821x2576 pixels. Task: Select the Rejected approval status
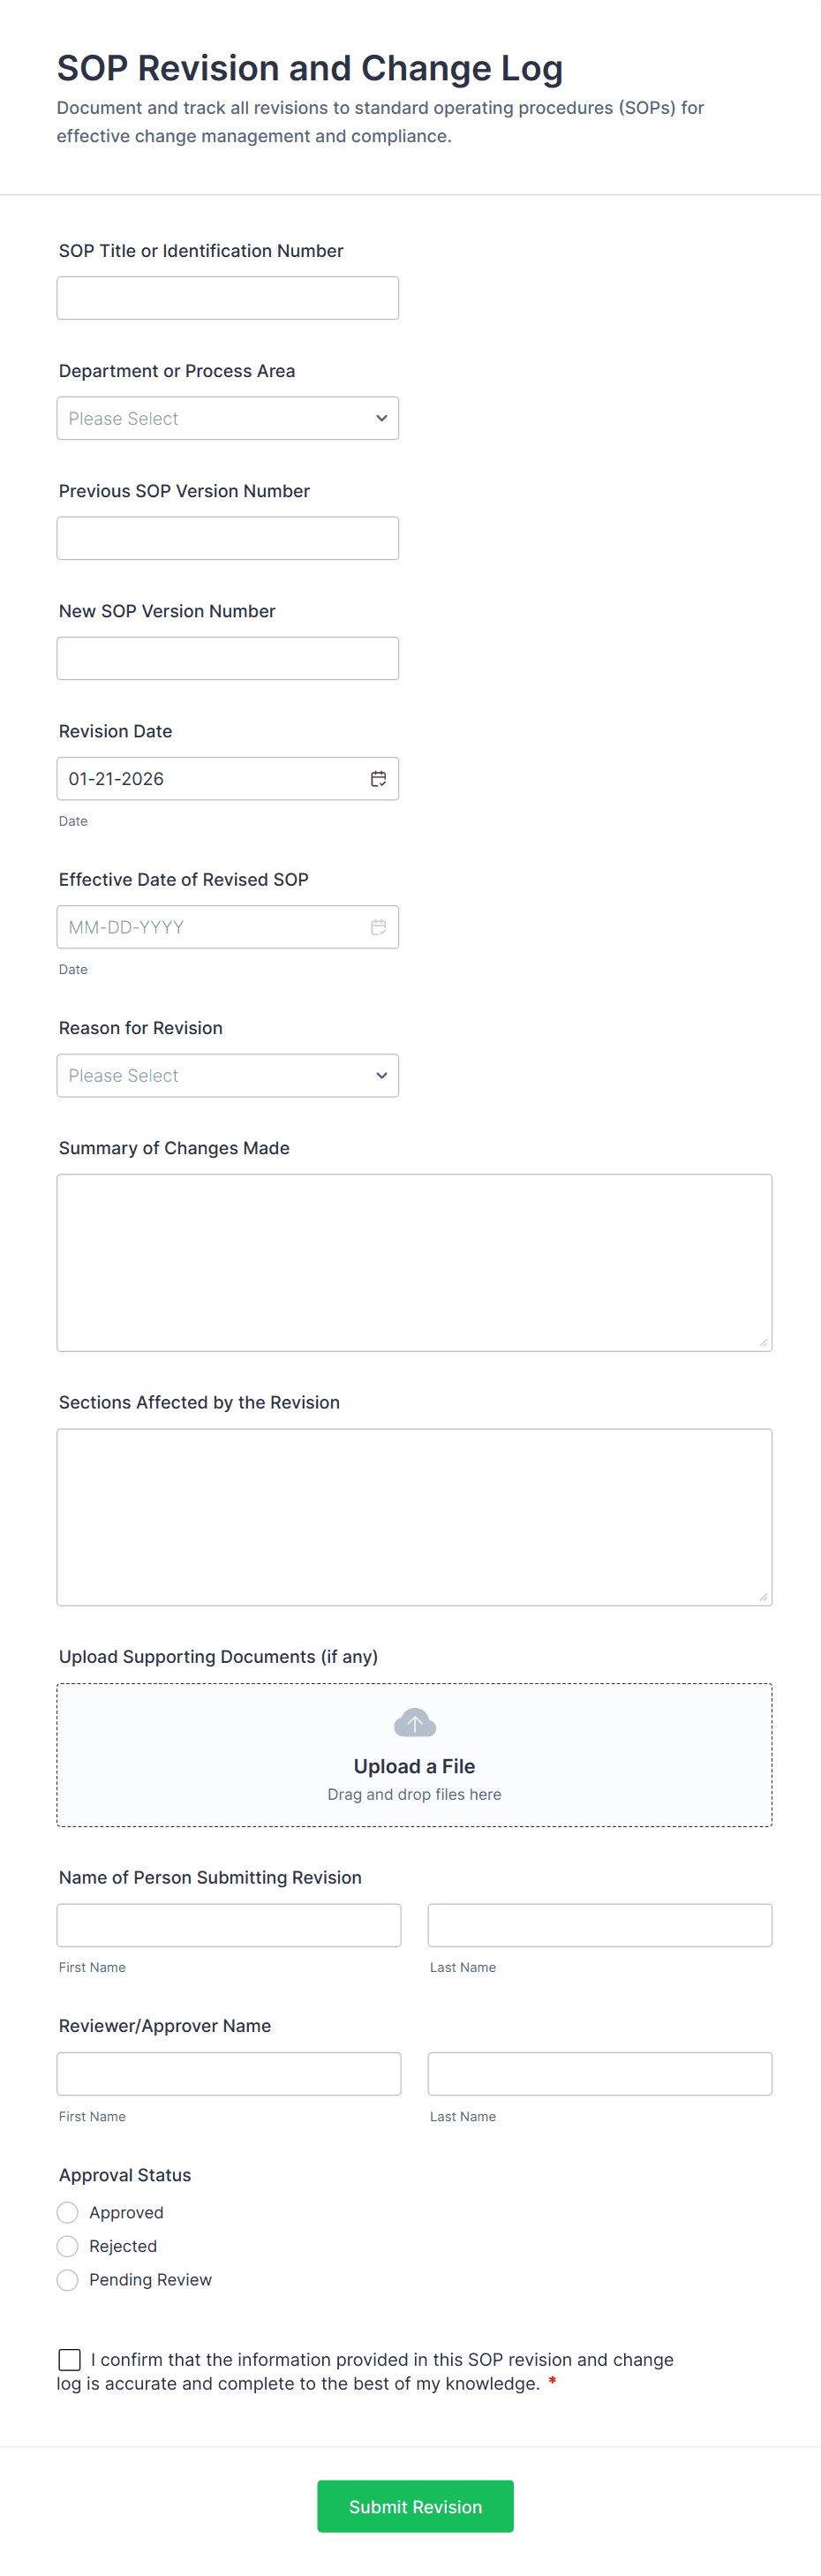(67, 2246)
